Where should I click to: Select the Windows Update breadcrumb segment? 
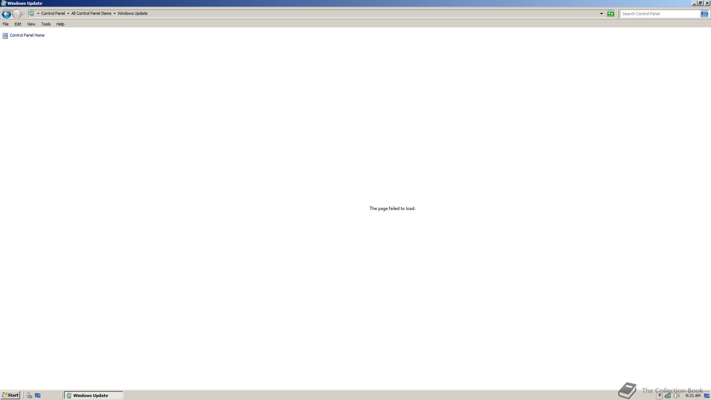(133, 13)
